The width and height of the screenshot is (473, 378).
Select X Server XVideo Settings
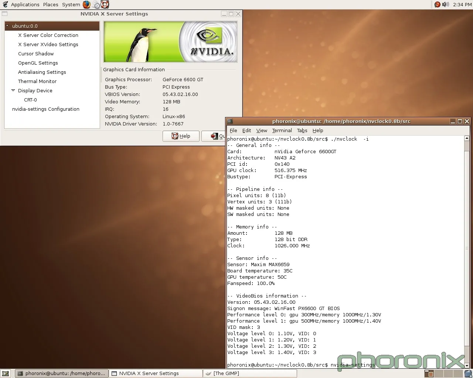[48, 44]
